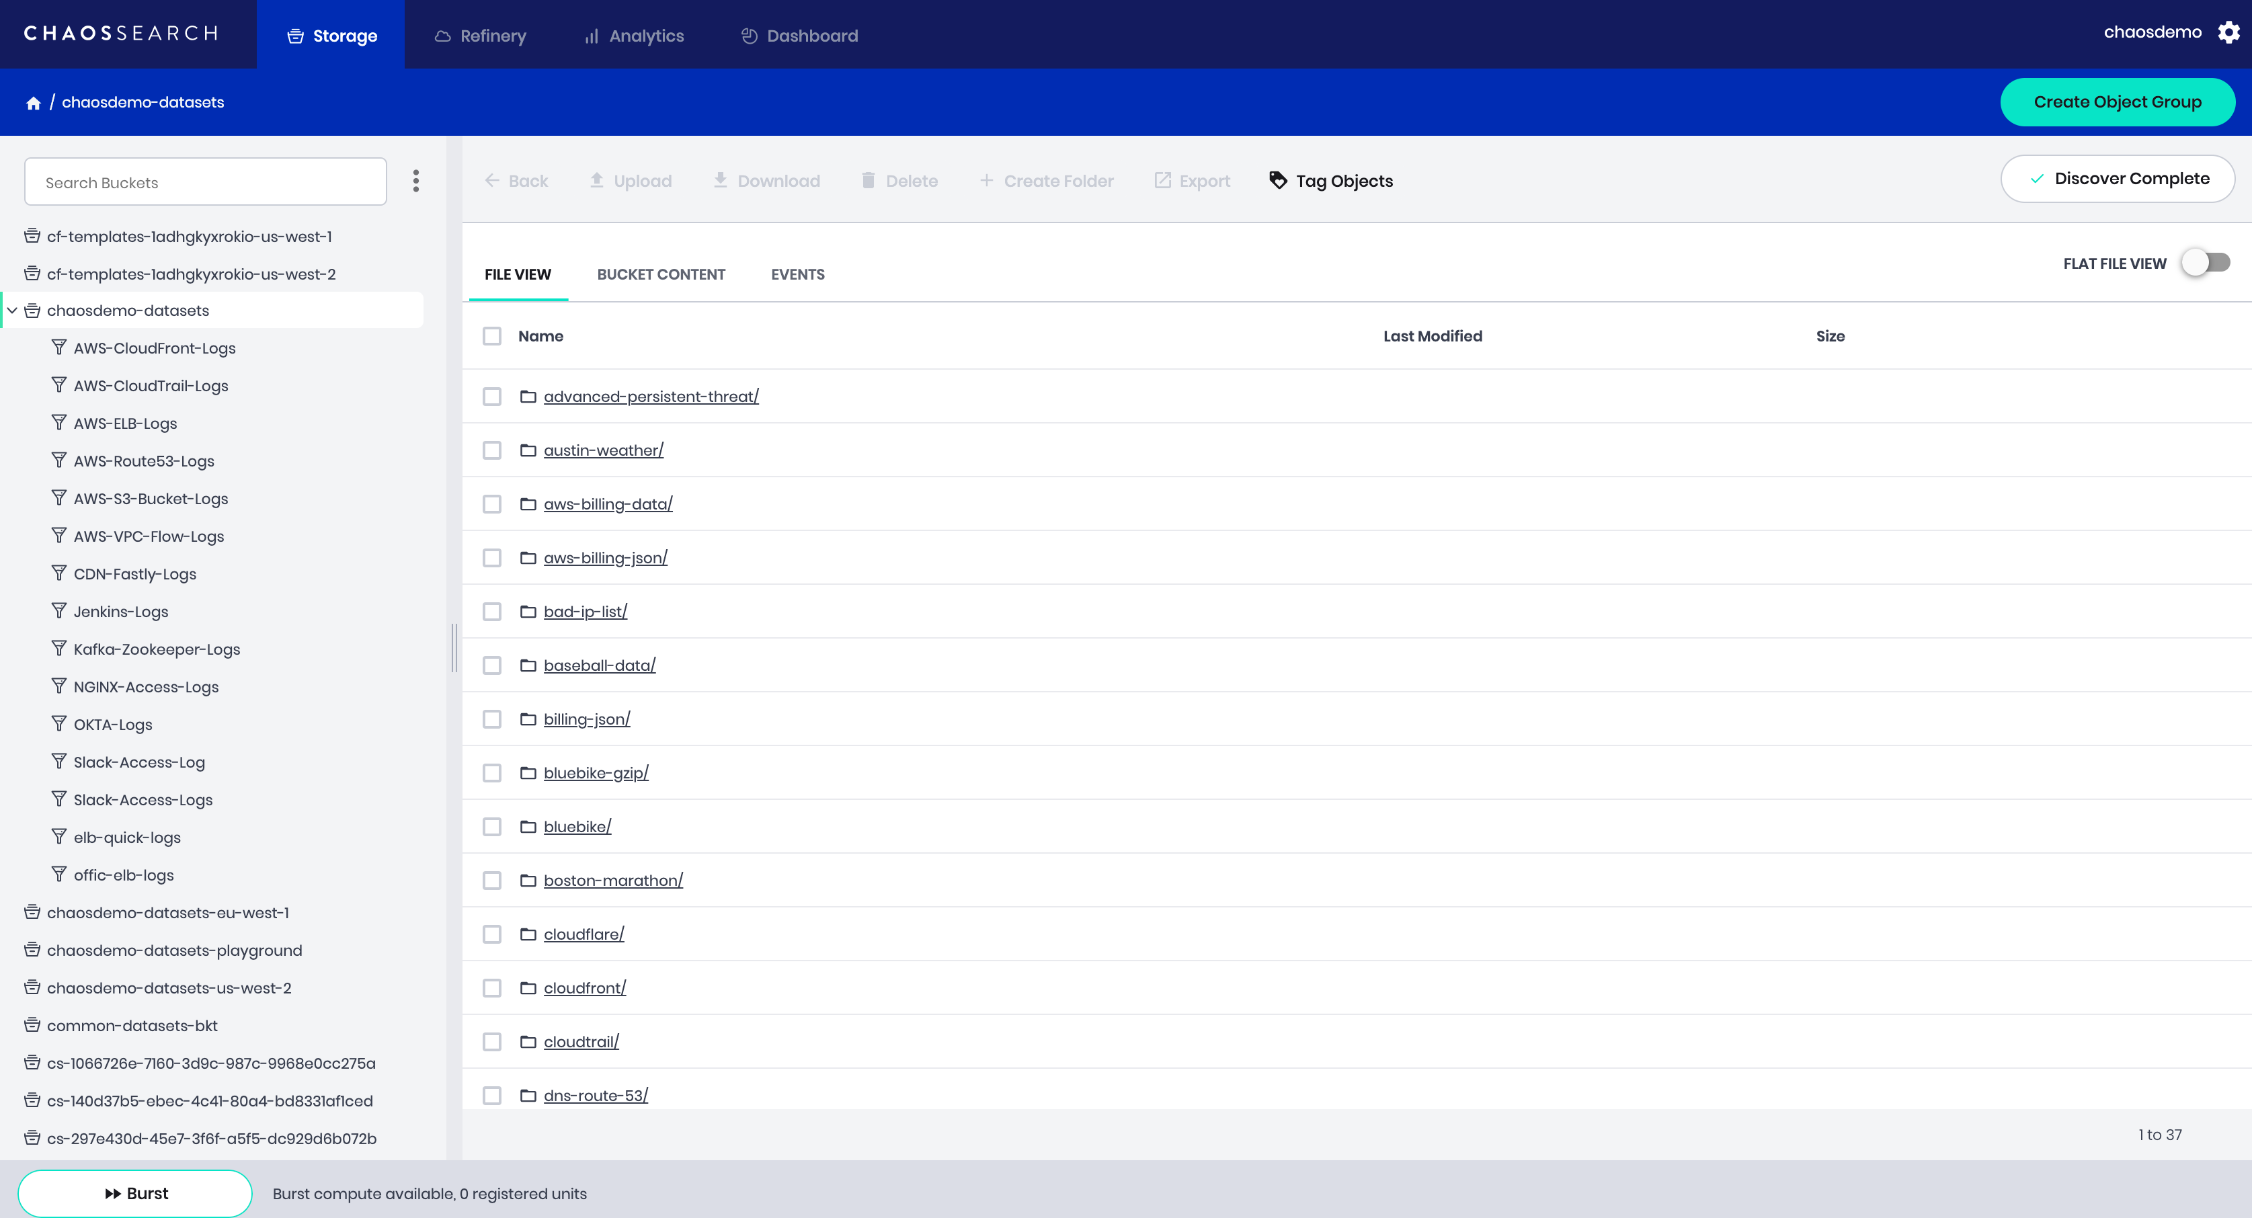Toggle the Flat File View switch

tap(2205, 262)
